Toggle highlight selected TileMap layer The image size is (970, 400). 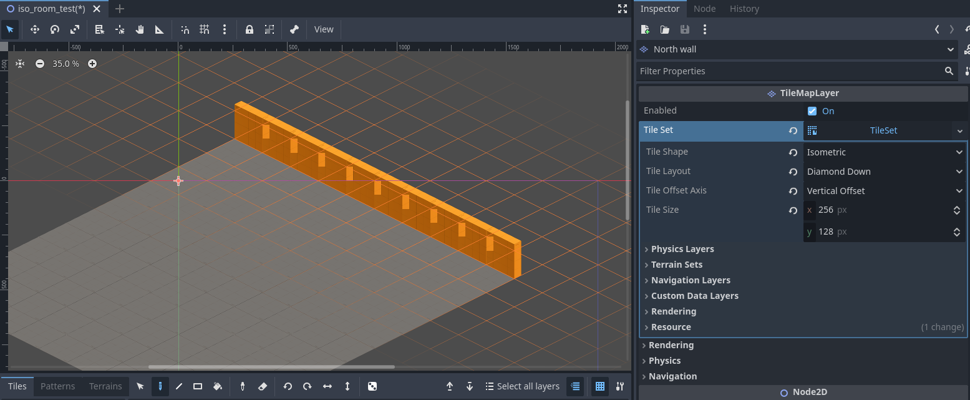(x=575, y=386)
